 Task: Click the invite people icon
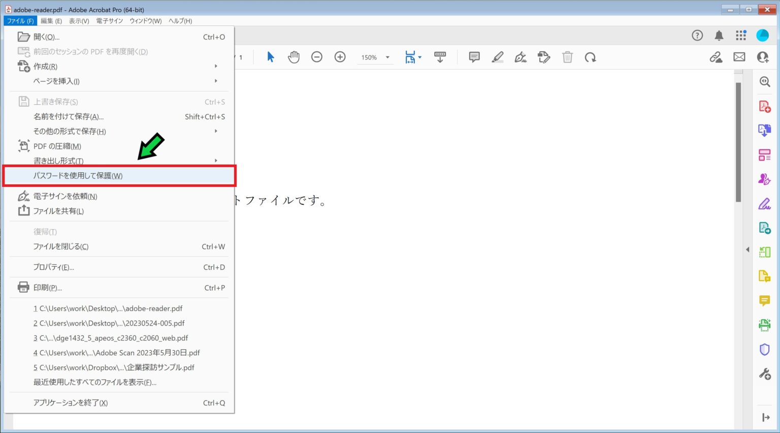(763, 57)
